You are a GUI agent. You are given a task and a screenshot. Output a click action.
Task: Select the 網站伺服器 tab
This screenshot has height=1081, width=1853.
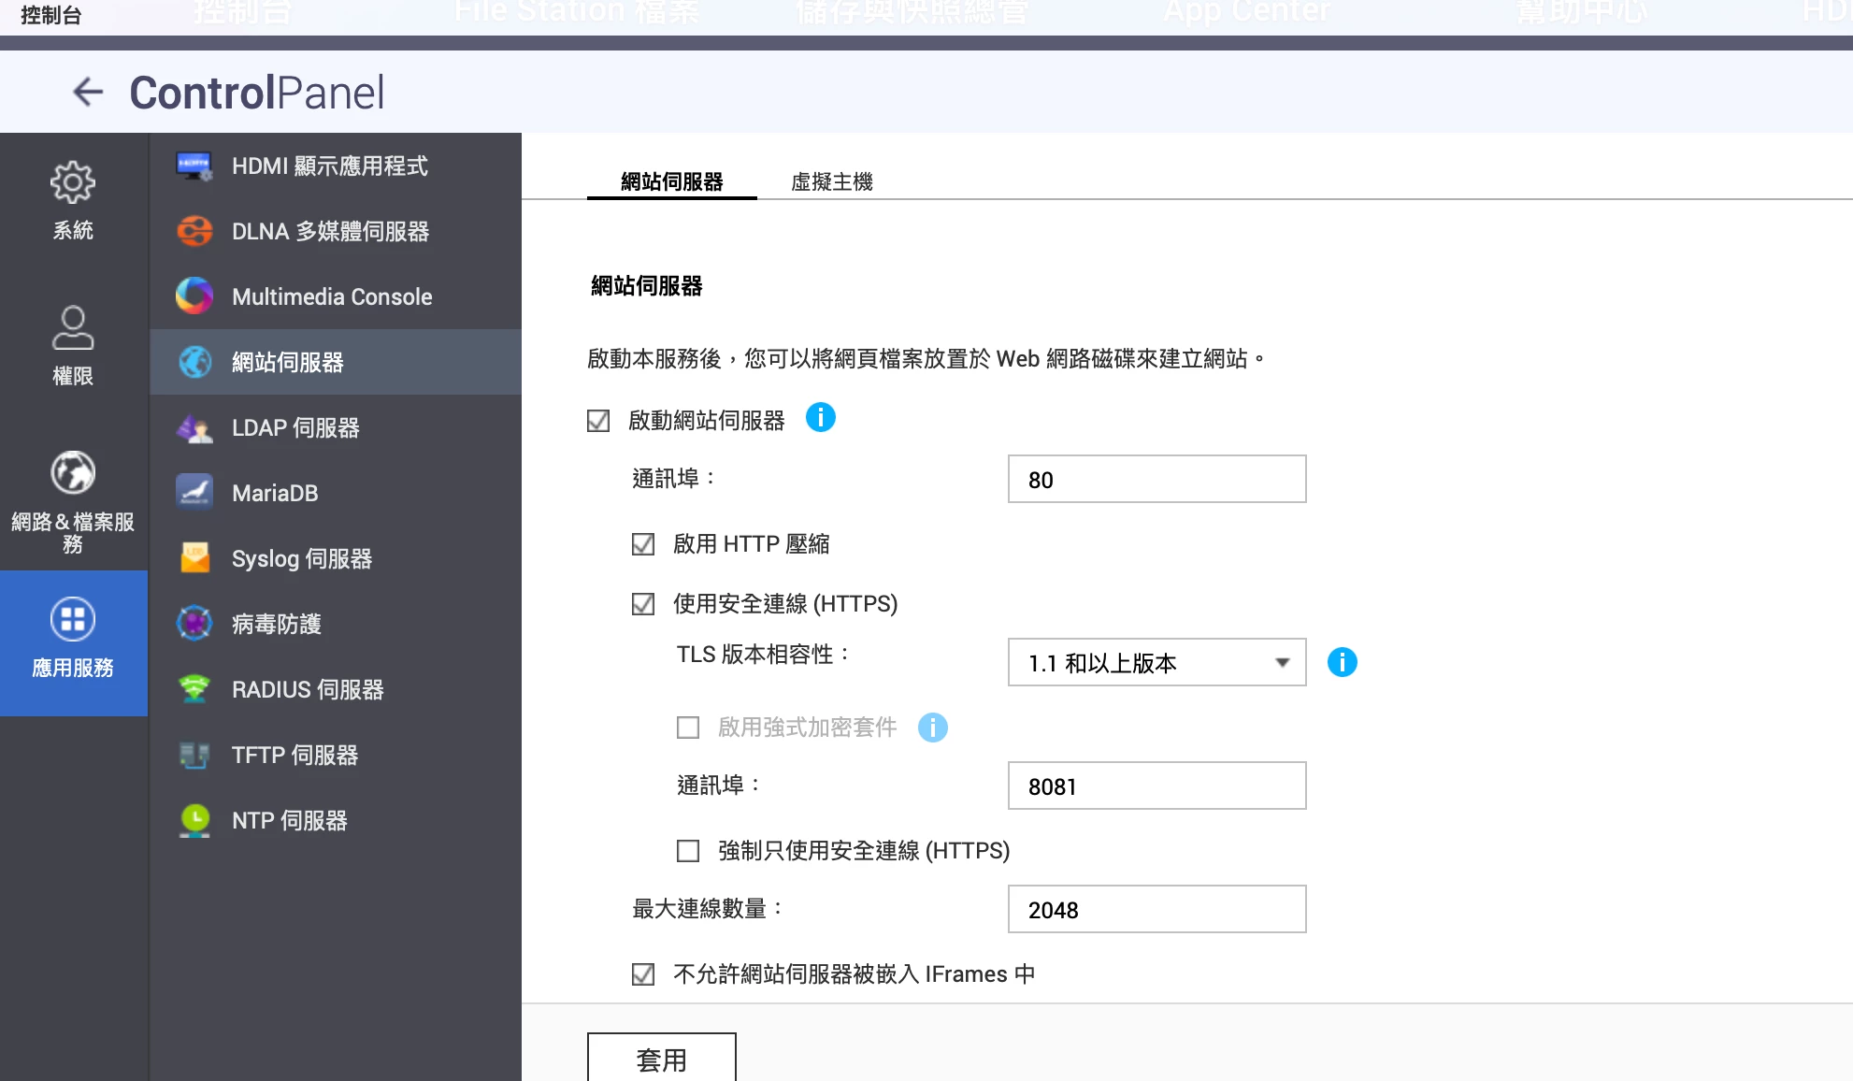point(671,181)
